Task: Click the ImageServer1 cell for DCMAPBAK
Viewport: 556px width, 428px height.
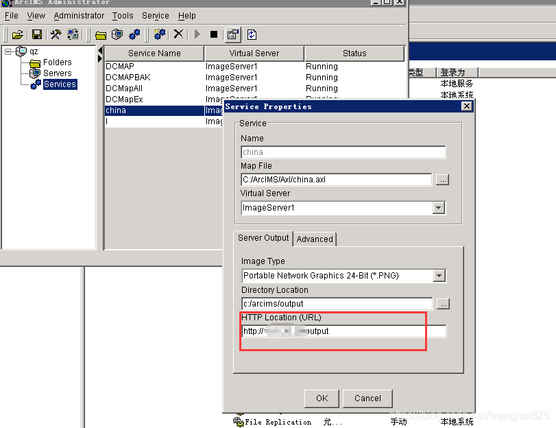Action: click(231, 78)
